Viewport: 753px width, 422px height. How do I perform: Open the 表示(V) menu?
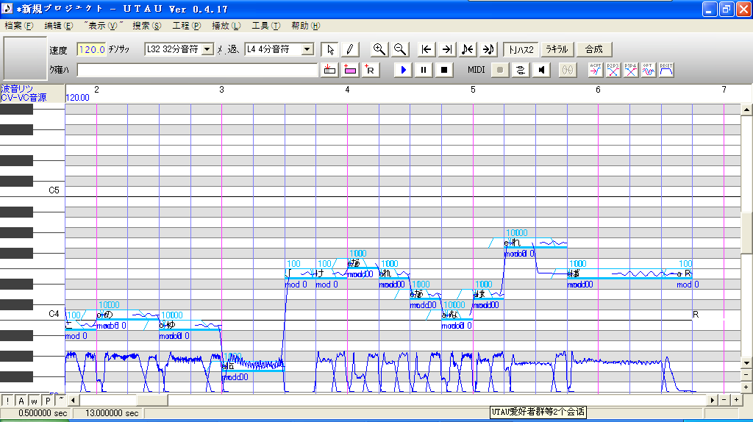[x=103, y=26]
